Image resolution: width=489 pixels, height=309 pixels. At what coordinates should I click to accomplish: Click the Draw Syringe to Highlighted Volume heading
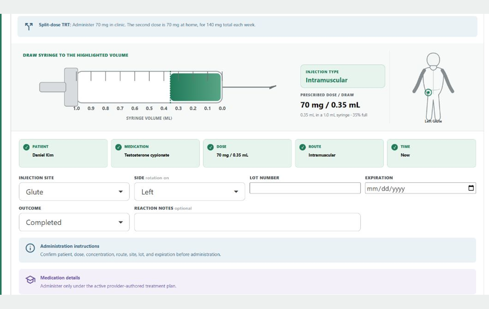click(x=75, y=55)
